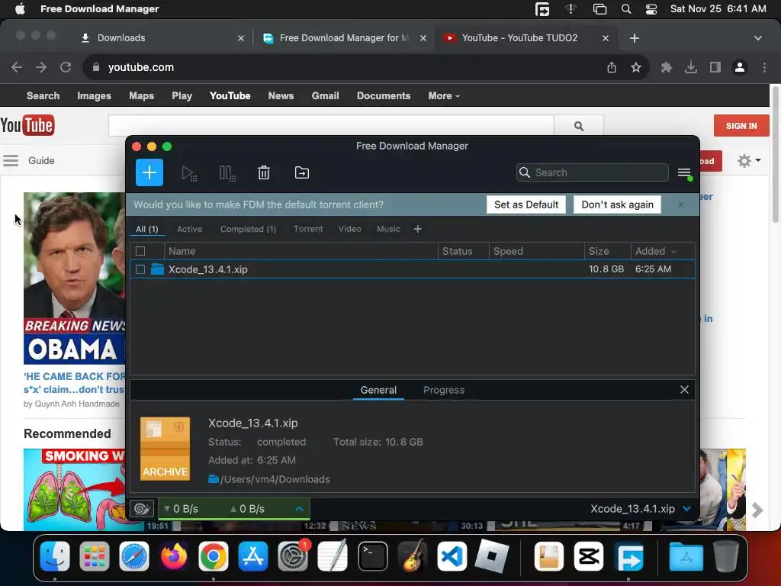This screenshot has width=781, height=586.
Task: Reload the YouTube page
Action: (x=66, y=67)
